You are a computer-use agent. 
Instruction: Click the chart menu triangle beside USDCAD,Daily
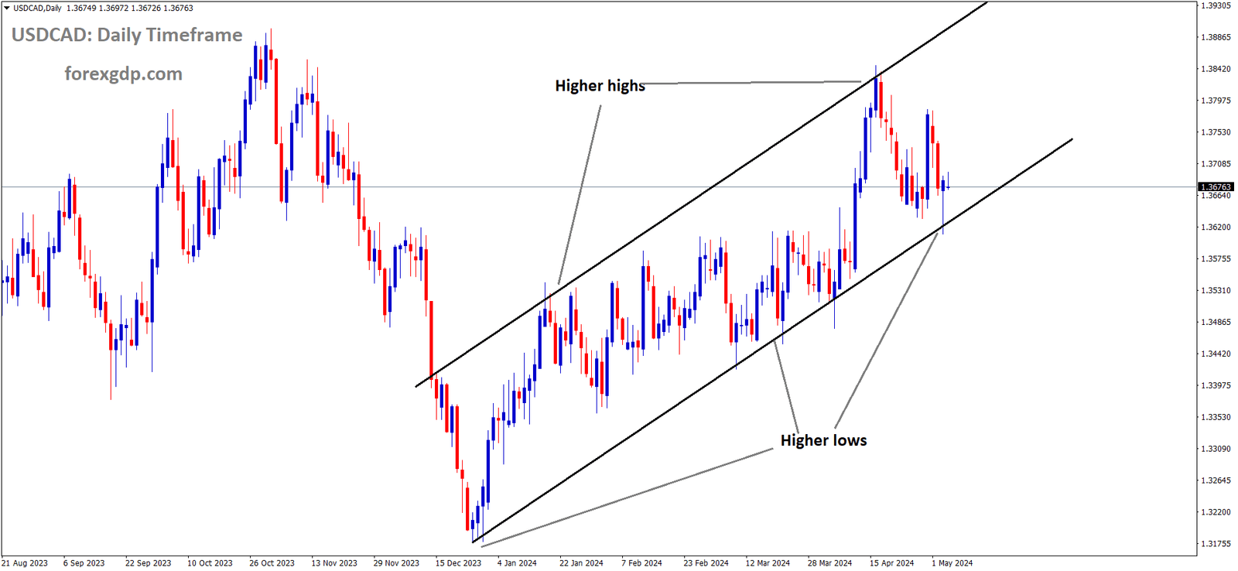pos(7,9)
